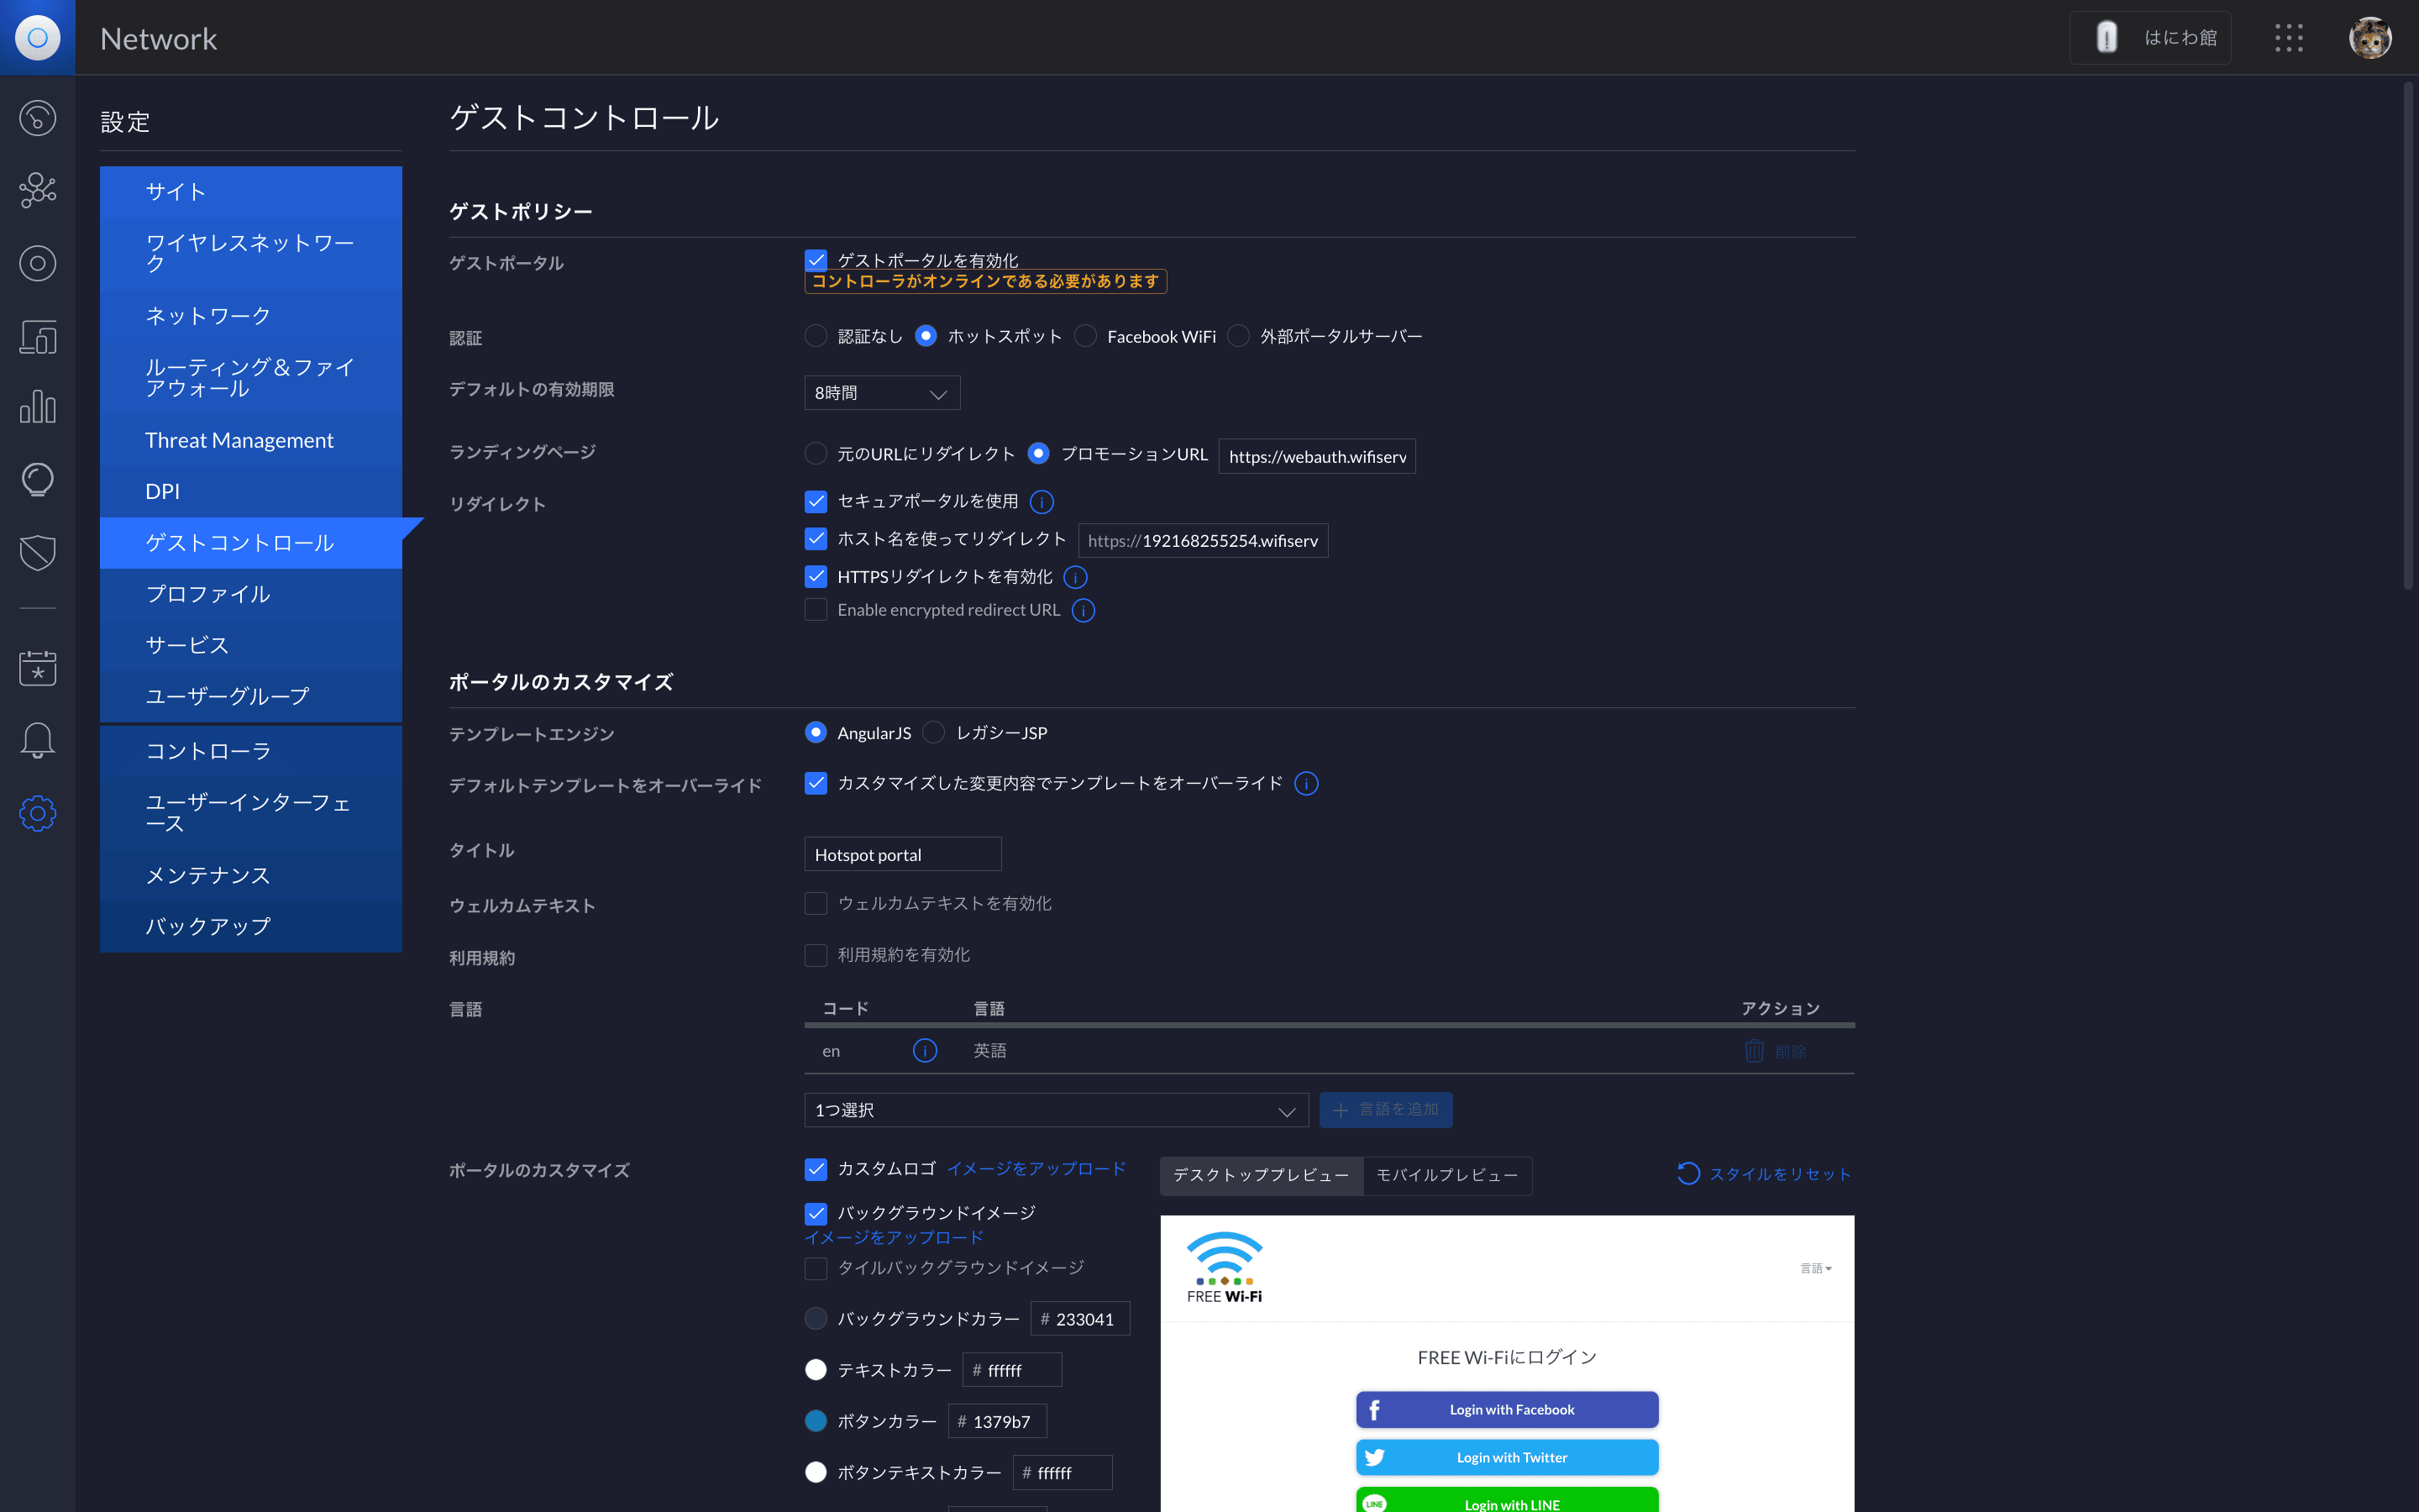Click the FREE Wi-Fi logo in preview
The image size is (2419, 1512).
pos(1225,1267)
